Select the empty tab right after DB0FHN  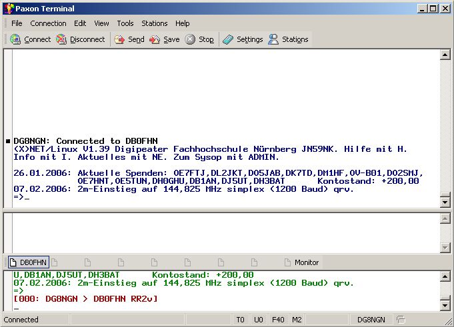[x=55, y=262]
